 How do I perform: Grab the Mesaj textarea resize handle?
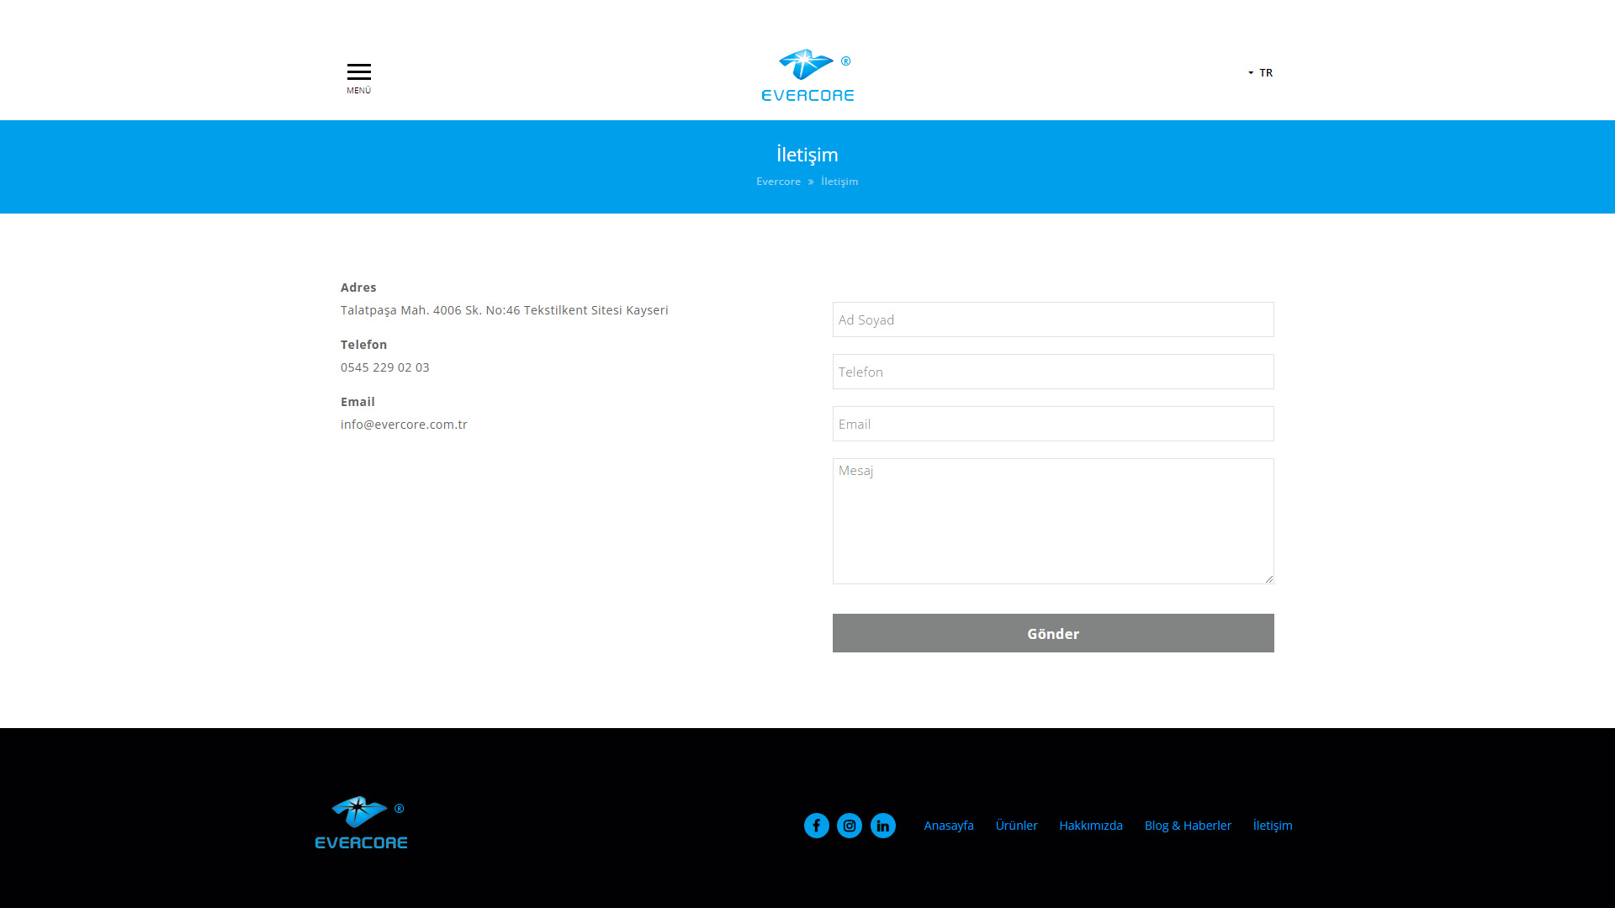[x=1268, y=578]
